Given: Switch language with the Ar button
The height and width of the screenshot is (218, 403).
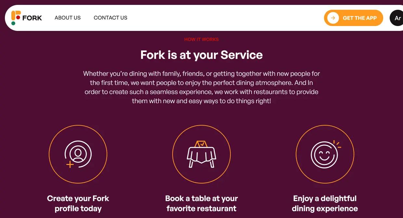Looking at the screenshot, I should coord(397,18).
